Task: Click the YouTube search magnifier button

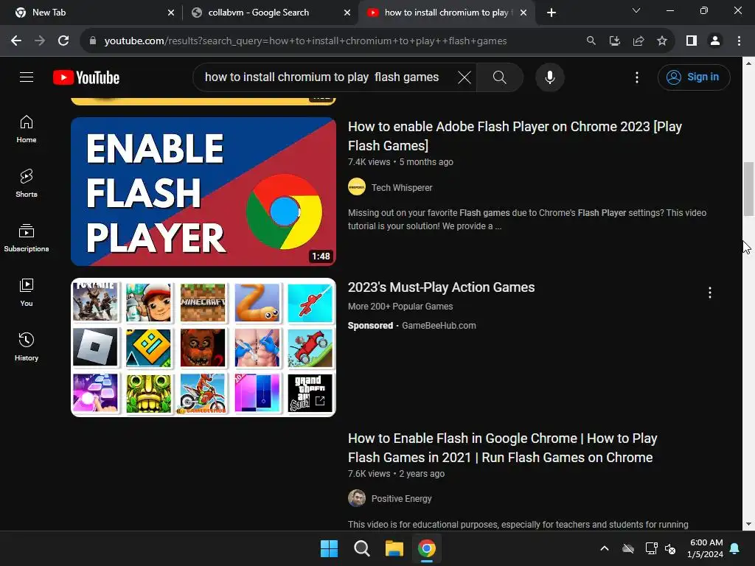Action: [500, 77]
